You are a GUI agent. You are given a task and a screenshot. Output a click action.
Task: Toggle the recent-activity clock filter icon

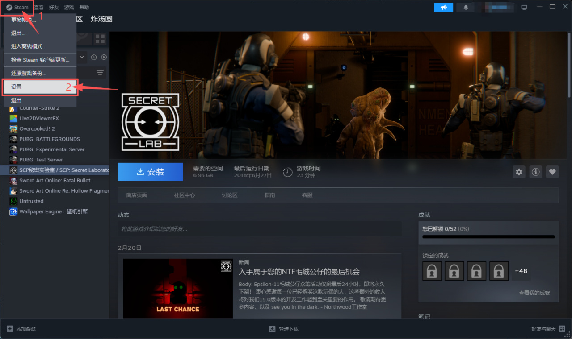pos(94,57)
